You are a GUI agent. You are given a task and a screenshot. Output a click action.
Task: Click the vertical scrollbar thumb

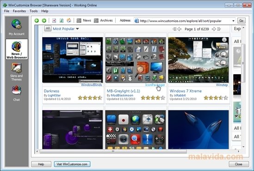click(243, 63)
